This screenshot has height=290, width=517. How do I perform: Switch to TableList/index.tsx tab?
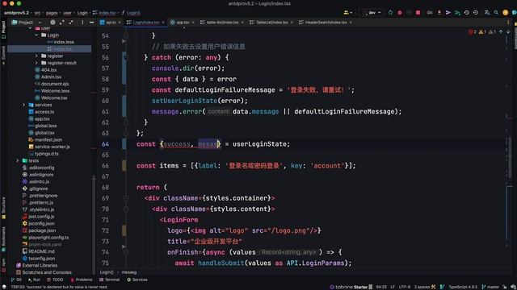point(271,23)
